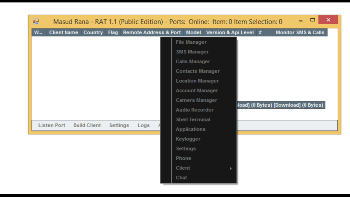Show Logs from the bottom toolbar
The image size is (350, 197).
144,125
